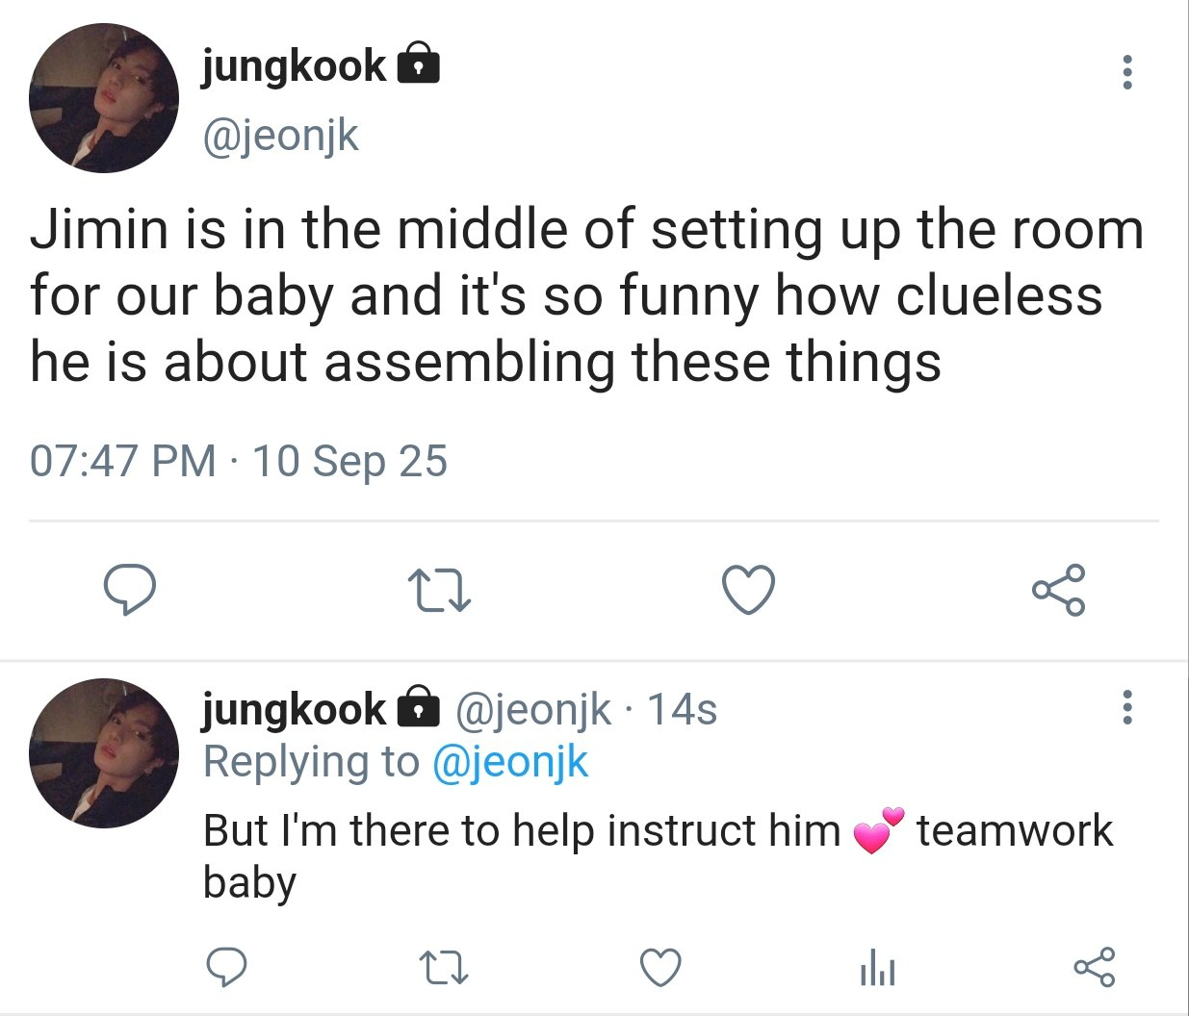Viewport: 1189px width, 1016px height.
Task: Retweet the main tweet about Jimin
Action: point(439,591)
